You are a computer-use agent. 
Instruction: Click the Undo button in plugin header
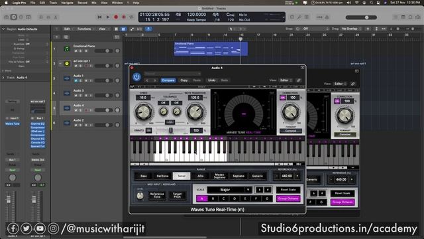tap(211, 80)
